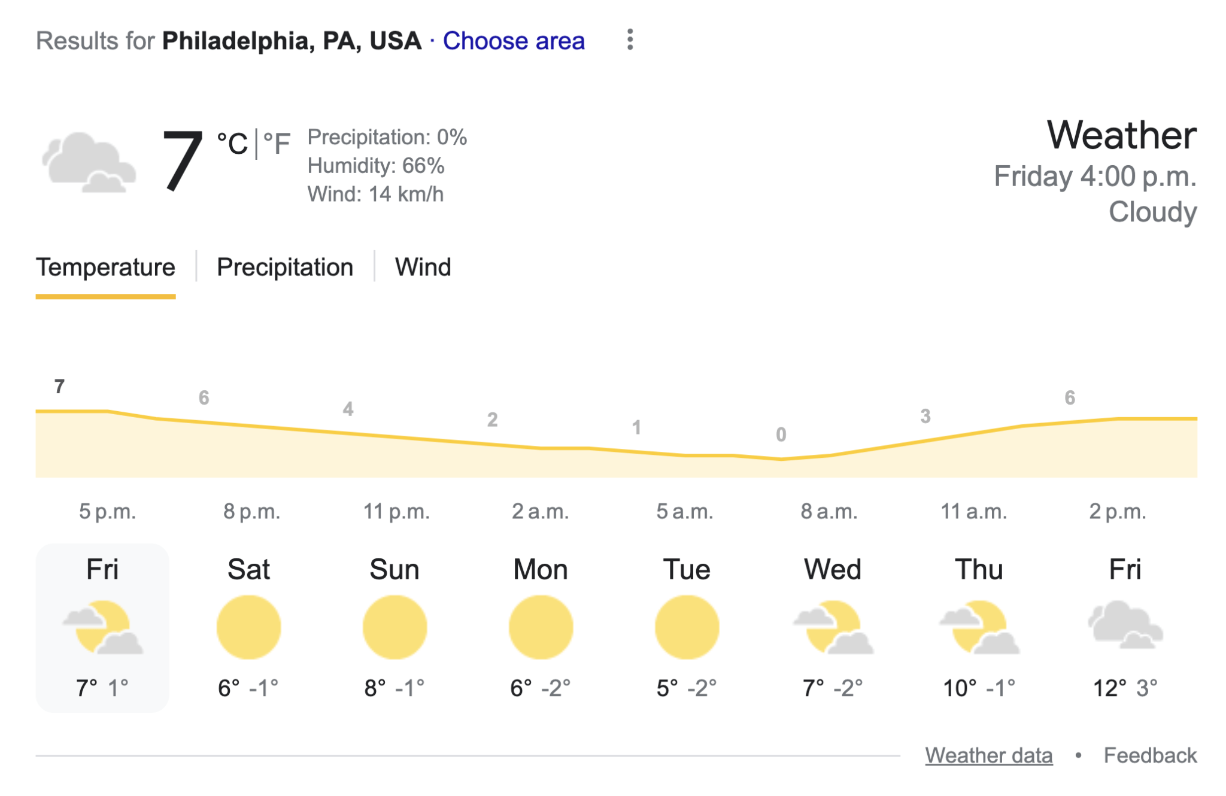Switch units to °F
This screenshot has width=1226, height=796.
coord(277,144)
